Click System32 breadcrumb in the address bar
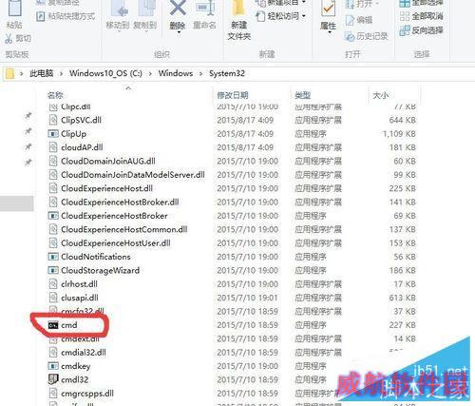 227,73
